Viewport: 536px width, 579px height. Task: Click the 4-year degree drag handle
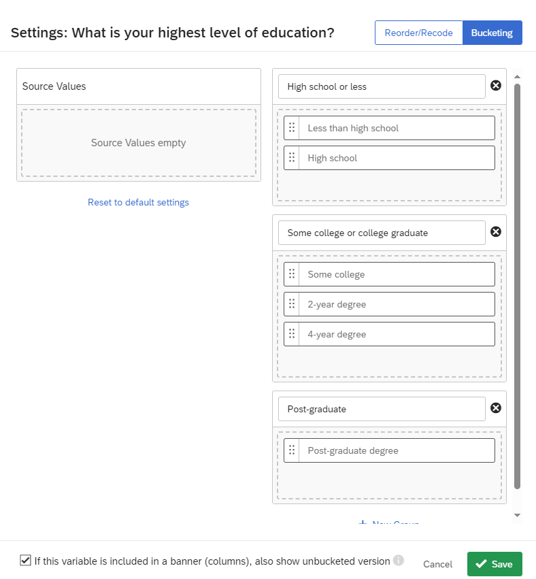click(292, 334)
